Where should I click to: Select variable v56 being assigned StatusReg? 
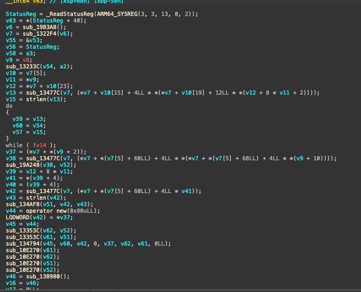click(11, 47)
